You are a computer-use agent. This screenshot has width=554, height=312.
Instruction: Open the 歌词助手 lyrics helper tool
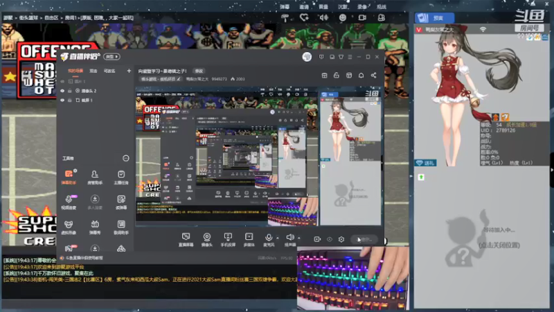point(121,227)
